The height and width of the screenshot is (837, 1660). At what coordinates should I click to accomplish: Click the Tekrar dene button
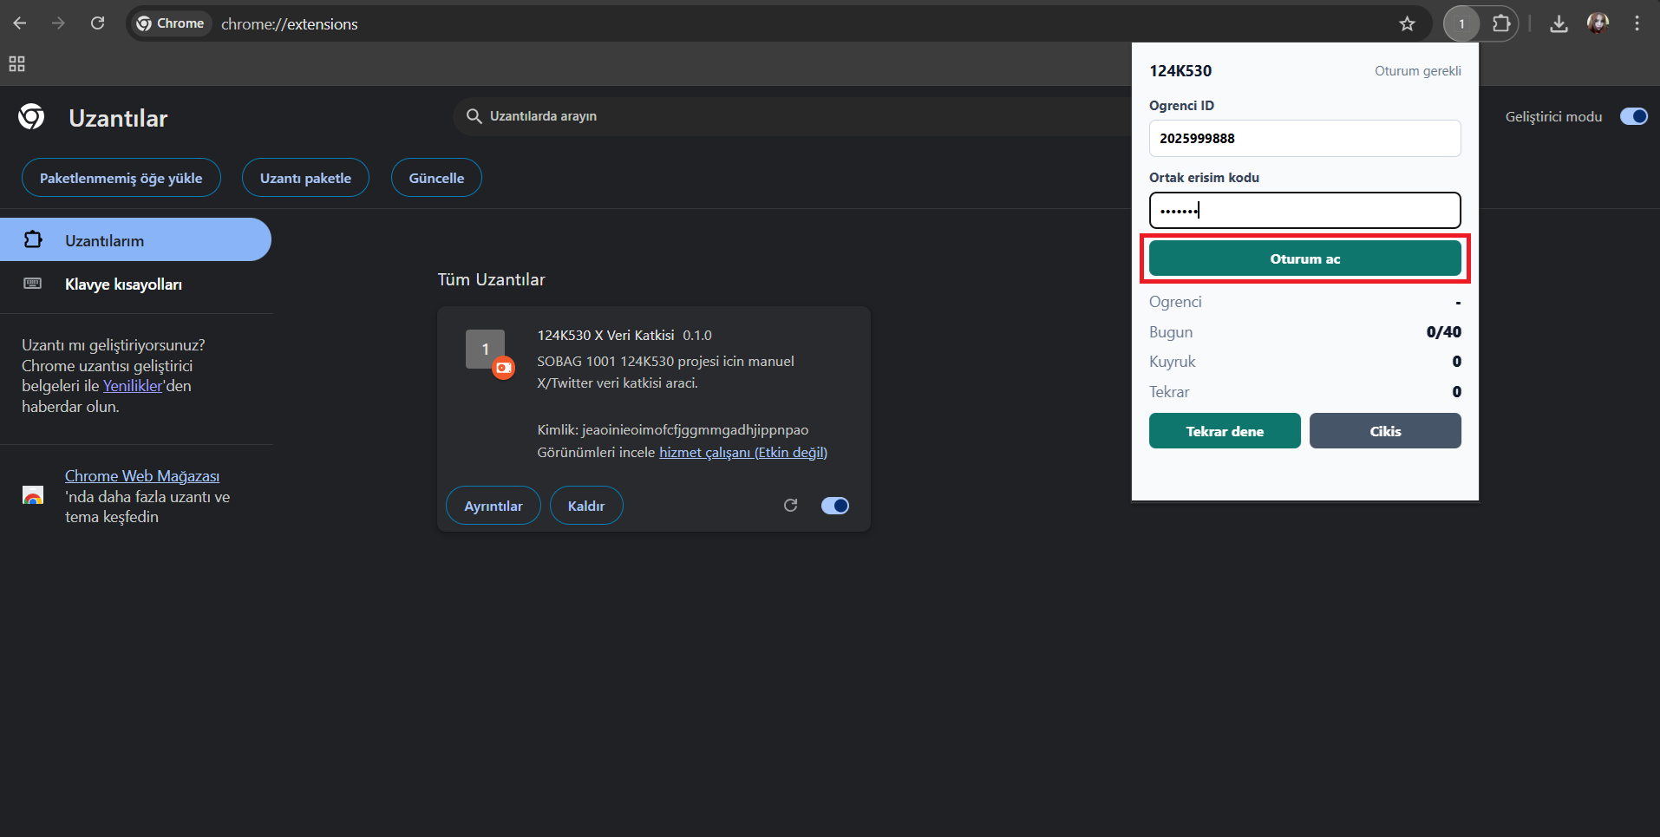(x=1225, y=431)
